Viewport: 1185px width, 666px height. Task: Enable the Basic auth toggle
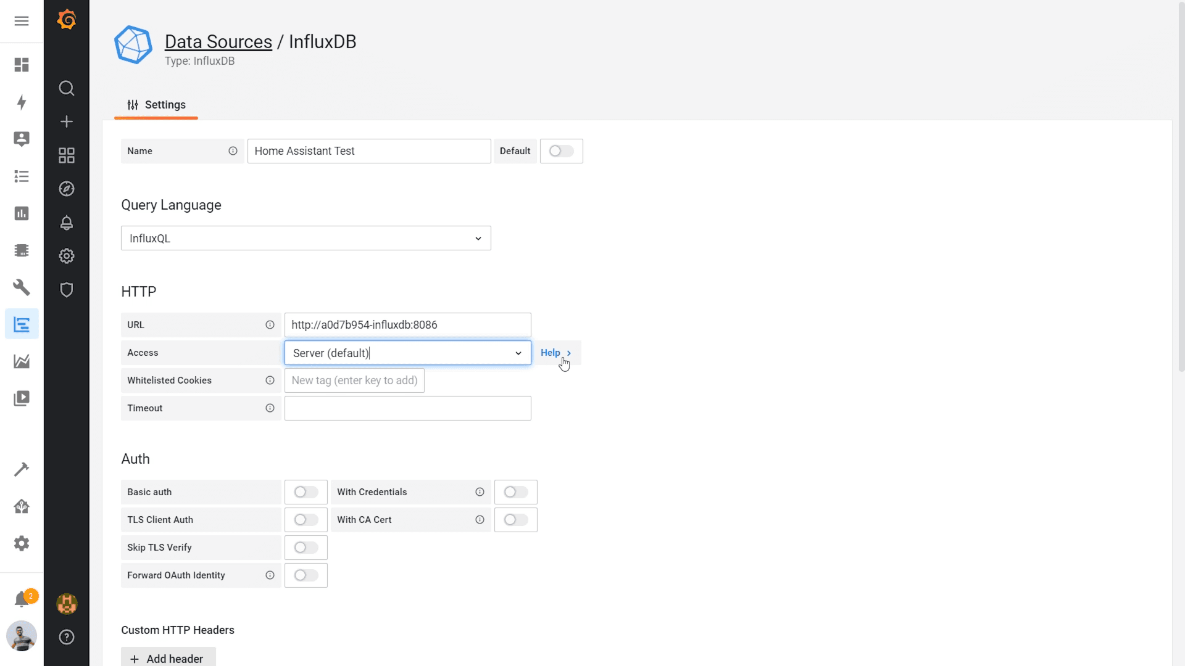pyautogui.click(x=306, y=491)
